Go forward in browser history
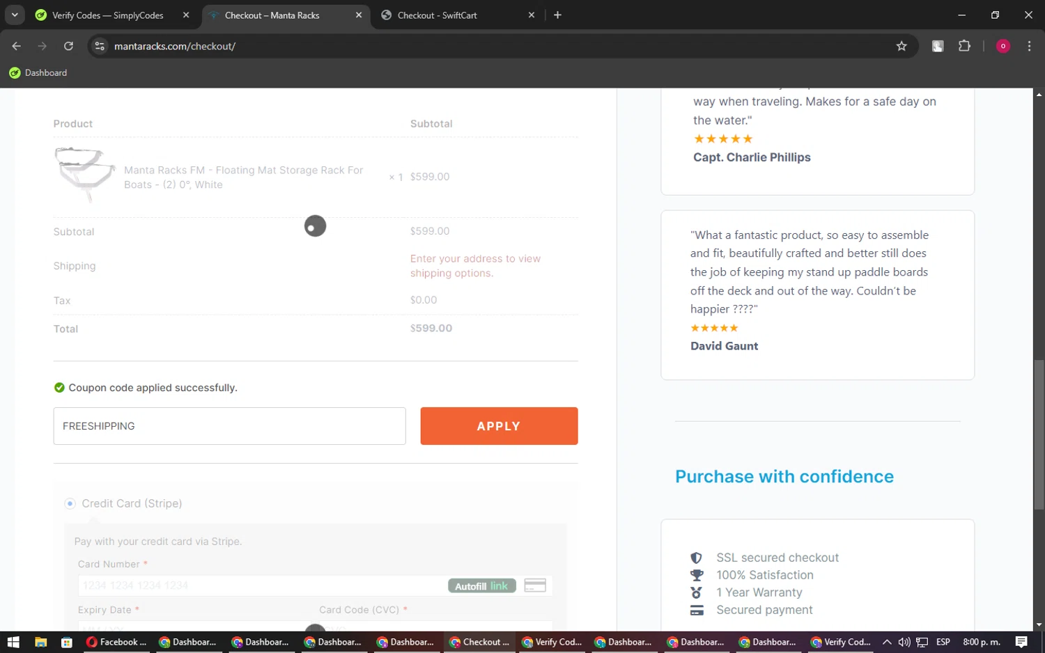Viewport: 1045px width, 653px height. 42,46
